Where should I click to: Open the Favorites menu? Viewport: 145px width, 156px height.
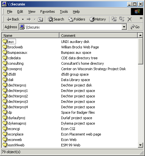(48, 12)
